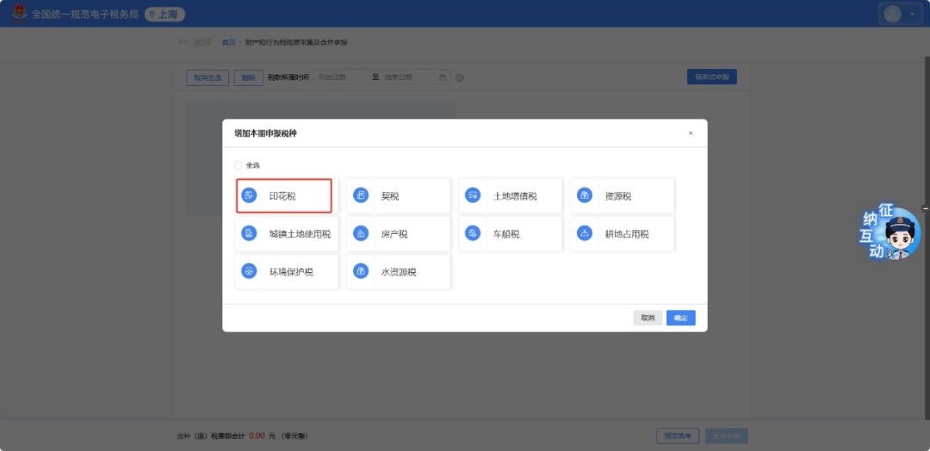Choose the 房产税 property tax icon

click(361, 233)
